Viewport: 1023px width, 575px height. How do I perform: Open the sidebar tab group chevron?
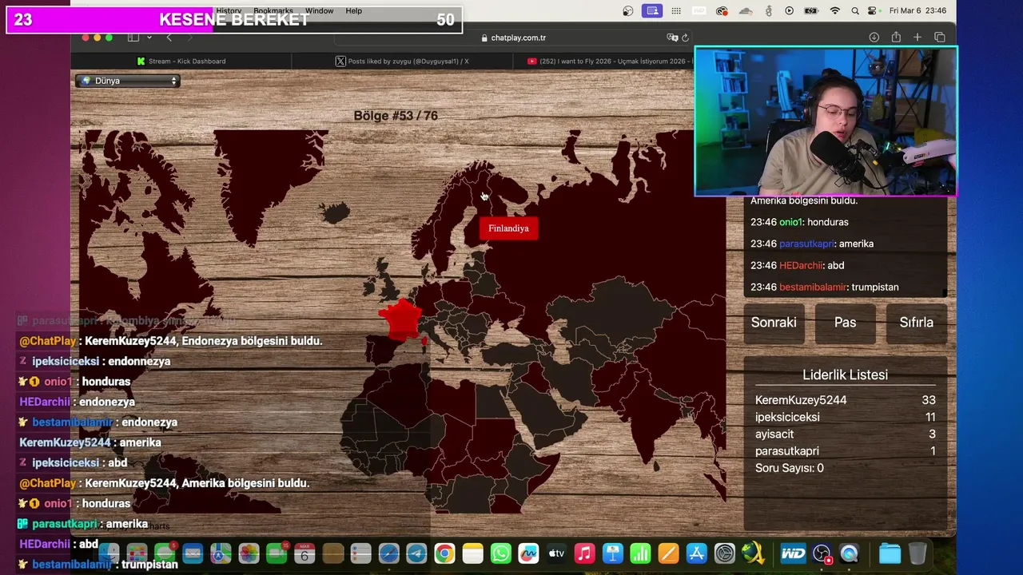point(149,38)
